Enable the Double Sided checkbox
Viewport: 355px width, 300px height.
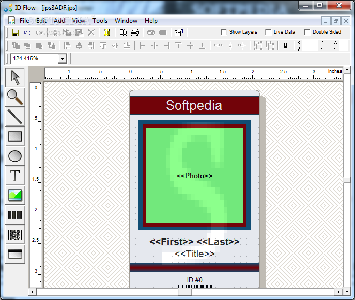coord(307,32)
